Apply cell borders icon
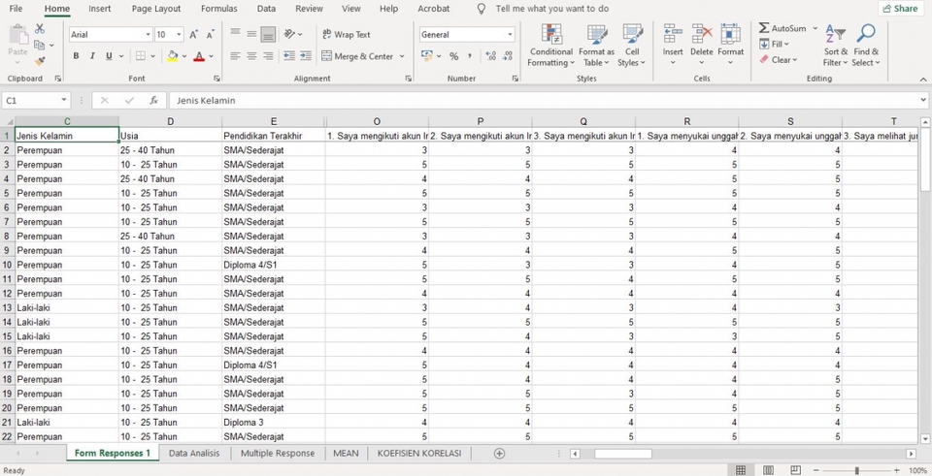 point(140,56)
